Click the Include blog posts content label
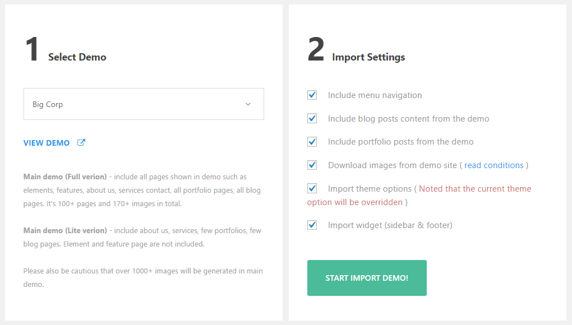The width and height of the screenshot is (572, 325). (x=408, y=119)
